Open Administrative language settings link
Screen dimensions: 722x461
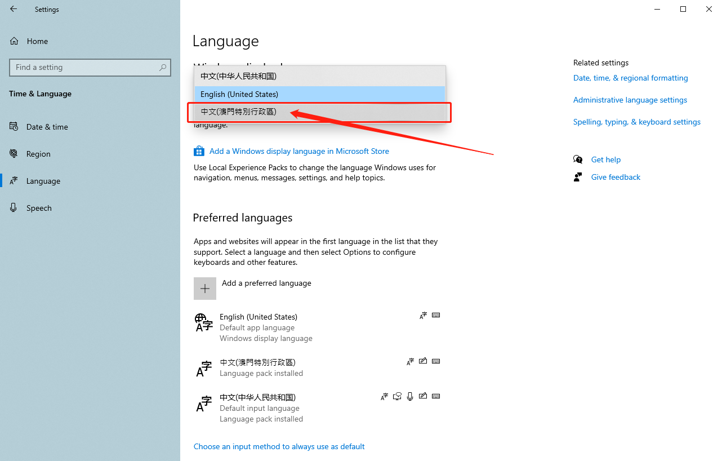coord(630,100)
